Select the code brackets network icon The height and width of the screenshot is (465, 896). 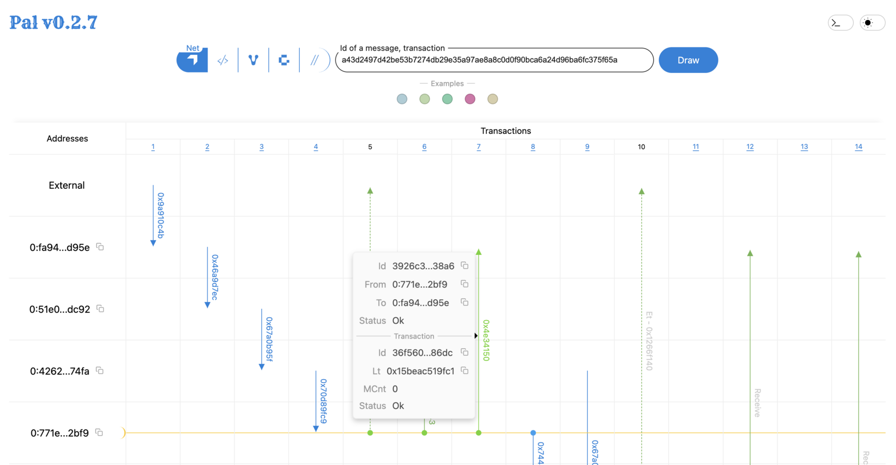tap(223, 60)
